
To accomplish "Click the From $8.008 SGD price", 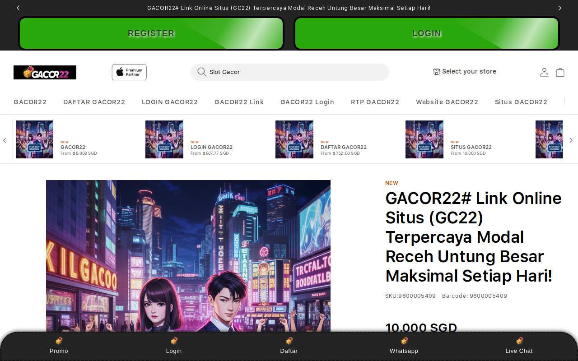I will tap(79, 153).
